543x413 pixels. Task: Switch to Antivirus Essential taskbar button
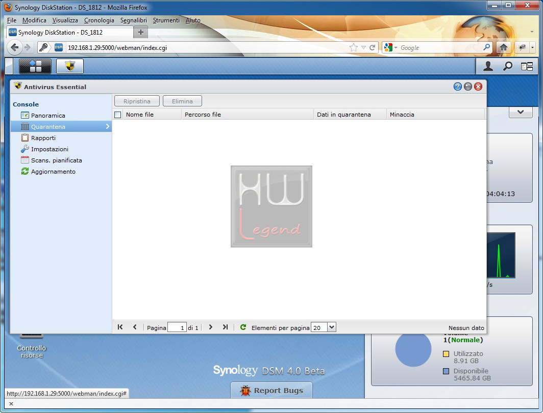[x=70, y=66]
